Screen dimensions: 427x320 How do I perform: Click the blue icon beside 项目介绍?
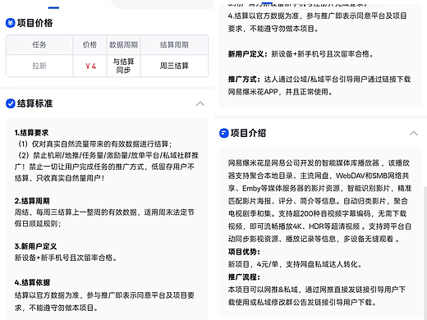coord(224,133)
